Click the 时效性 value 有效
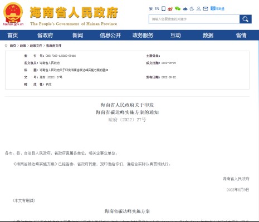259x222 pixels. (48, 84)
